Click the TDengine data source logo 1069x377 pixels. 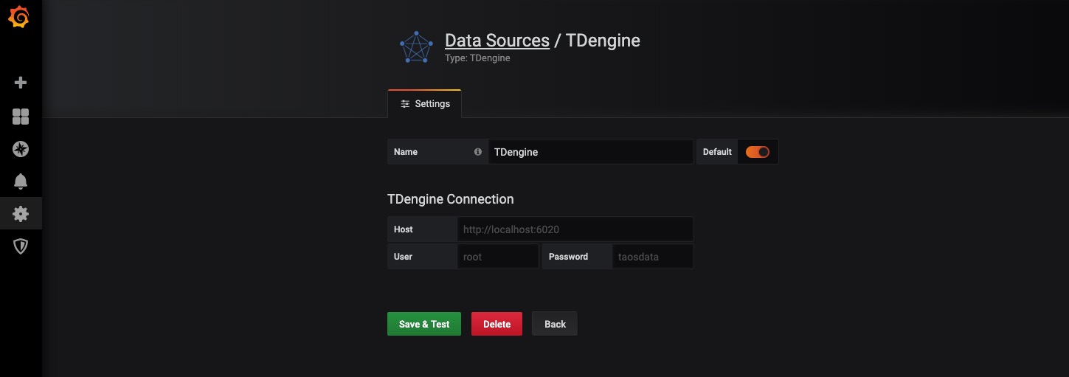(416, 47)
